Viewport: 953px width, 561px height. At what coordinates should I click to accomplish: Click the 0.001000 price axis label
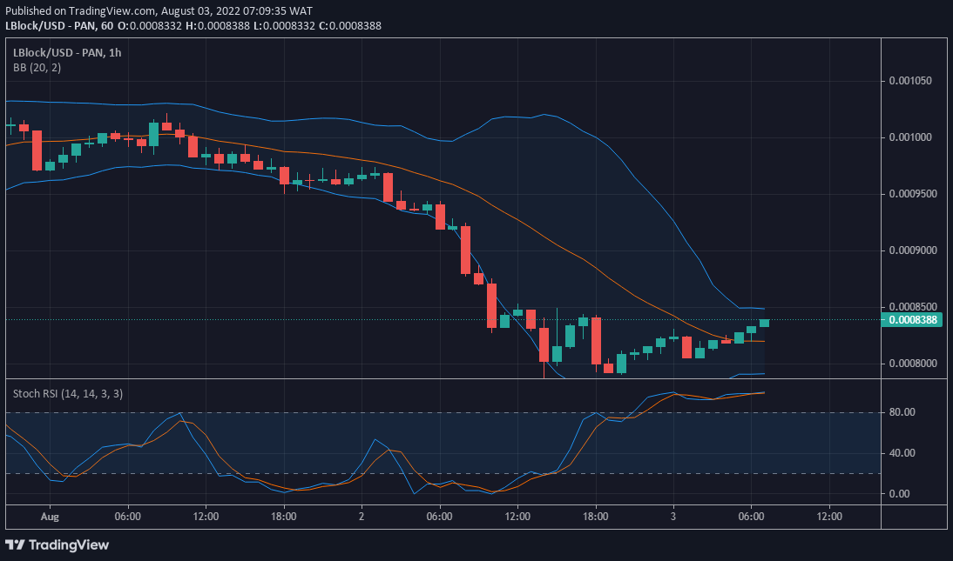(909, 137)
